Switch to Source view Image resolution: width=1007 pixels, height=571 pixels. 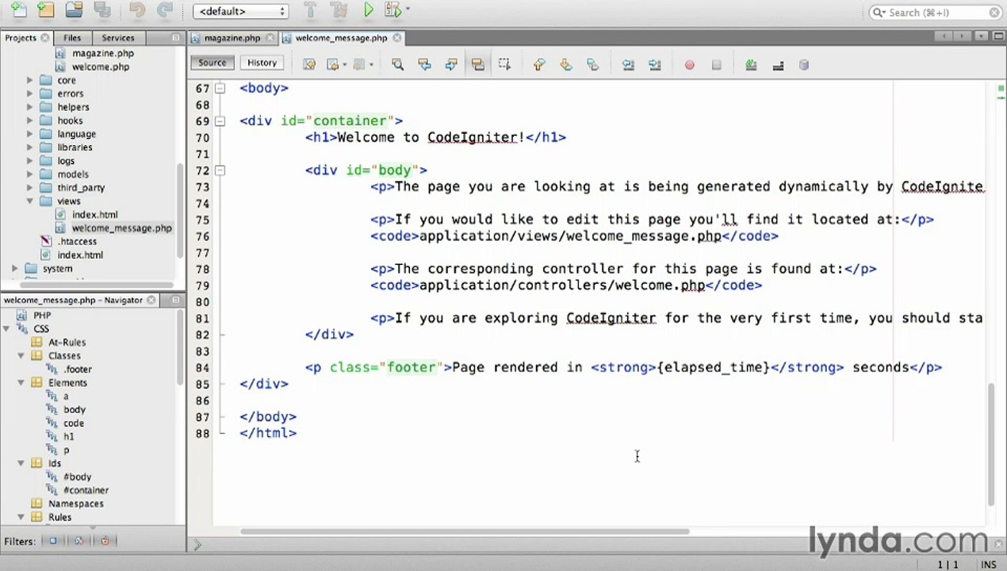pos(212,63)
